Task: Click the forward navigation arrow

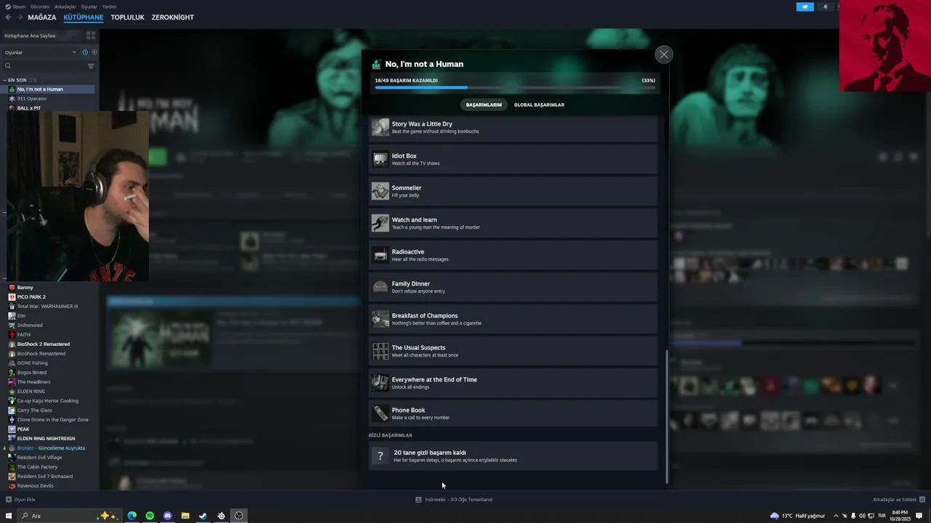Action: 19,17
